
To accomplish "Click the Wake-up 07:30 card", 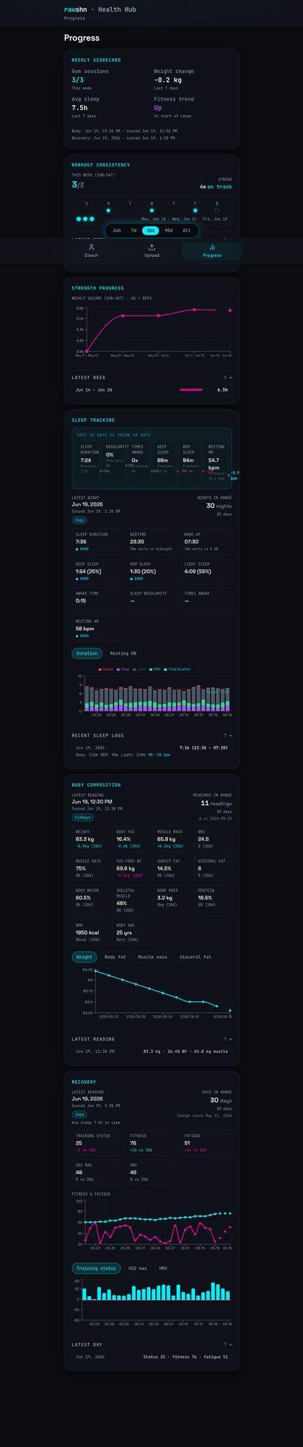I will 206,542.
